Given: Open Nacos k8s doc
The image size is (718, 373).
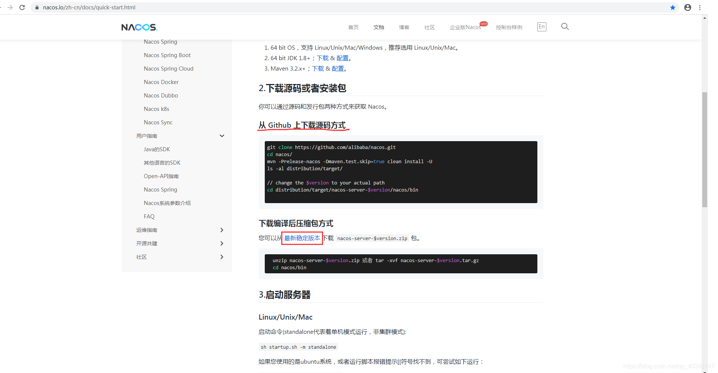Looking at the screenshot, I should (x=156, y=109).
